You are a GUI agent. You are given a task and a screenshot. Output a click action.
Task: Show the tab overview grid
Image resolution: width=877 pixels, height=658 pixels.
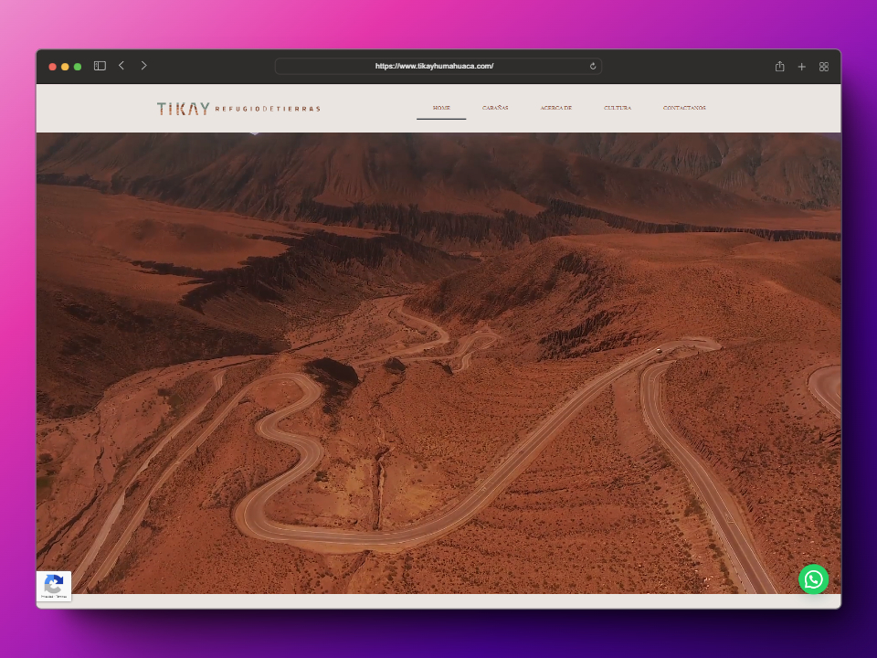click(824, 67)
